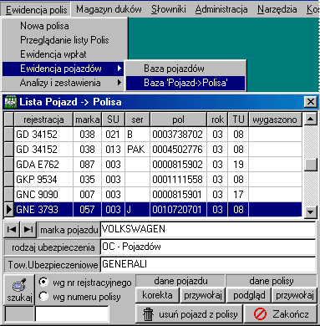Screen dimensions: 320x326
Task: Select row marker of GNE 3793
Action: click(x=9, y=210)
